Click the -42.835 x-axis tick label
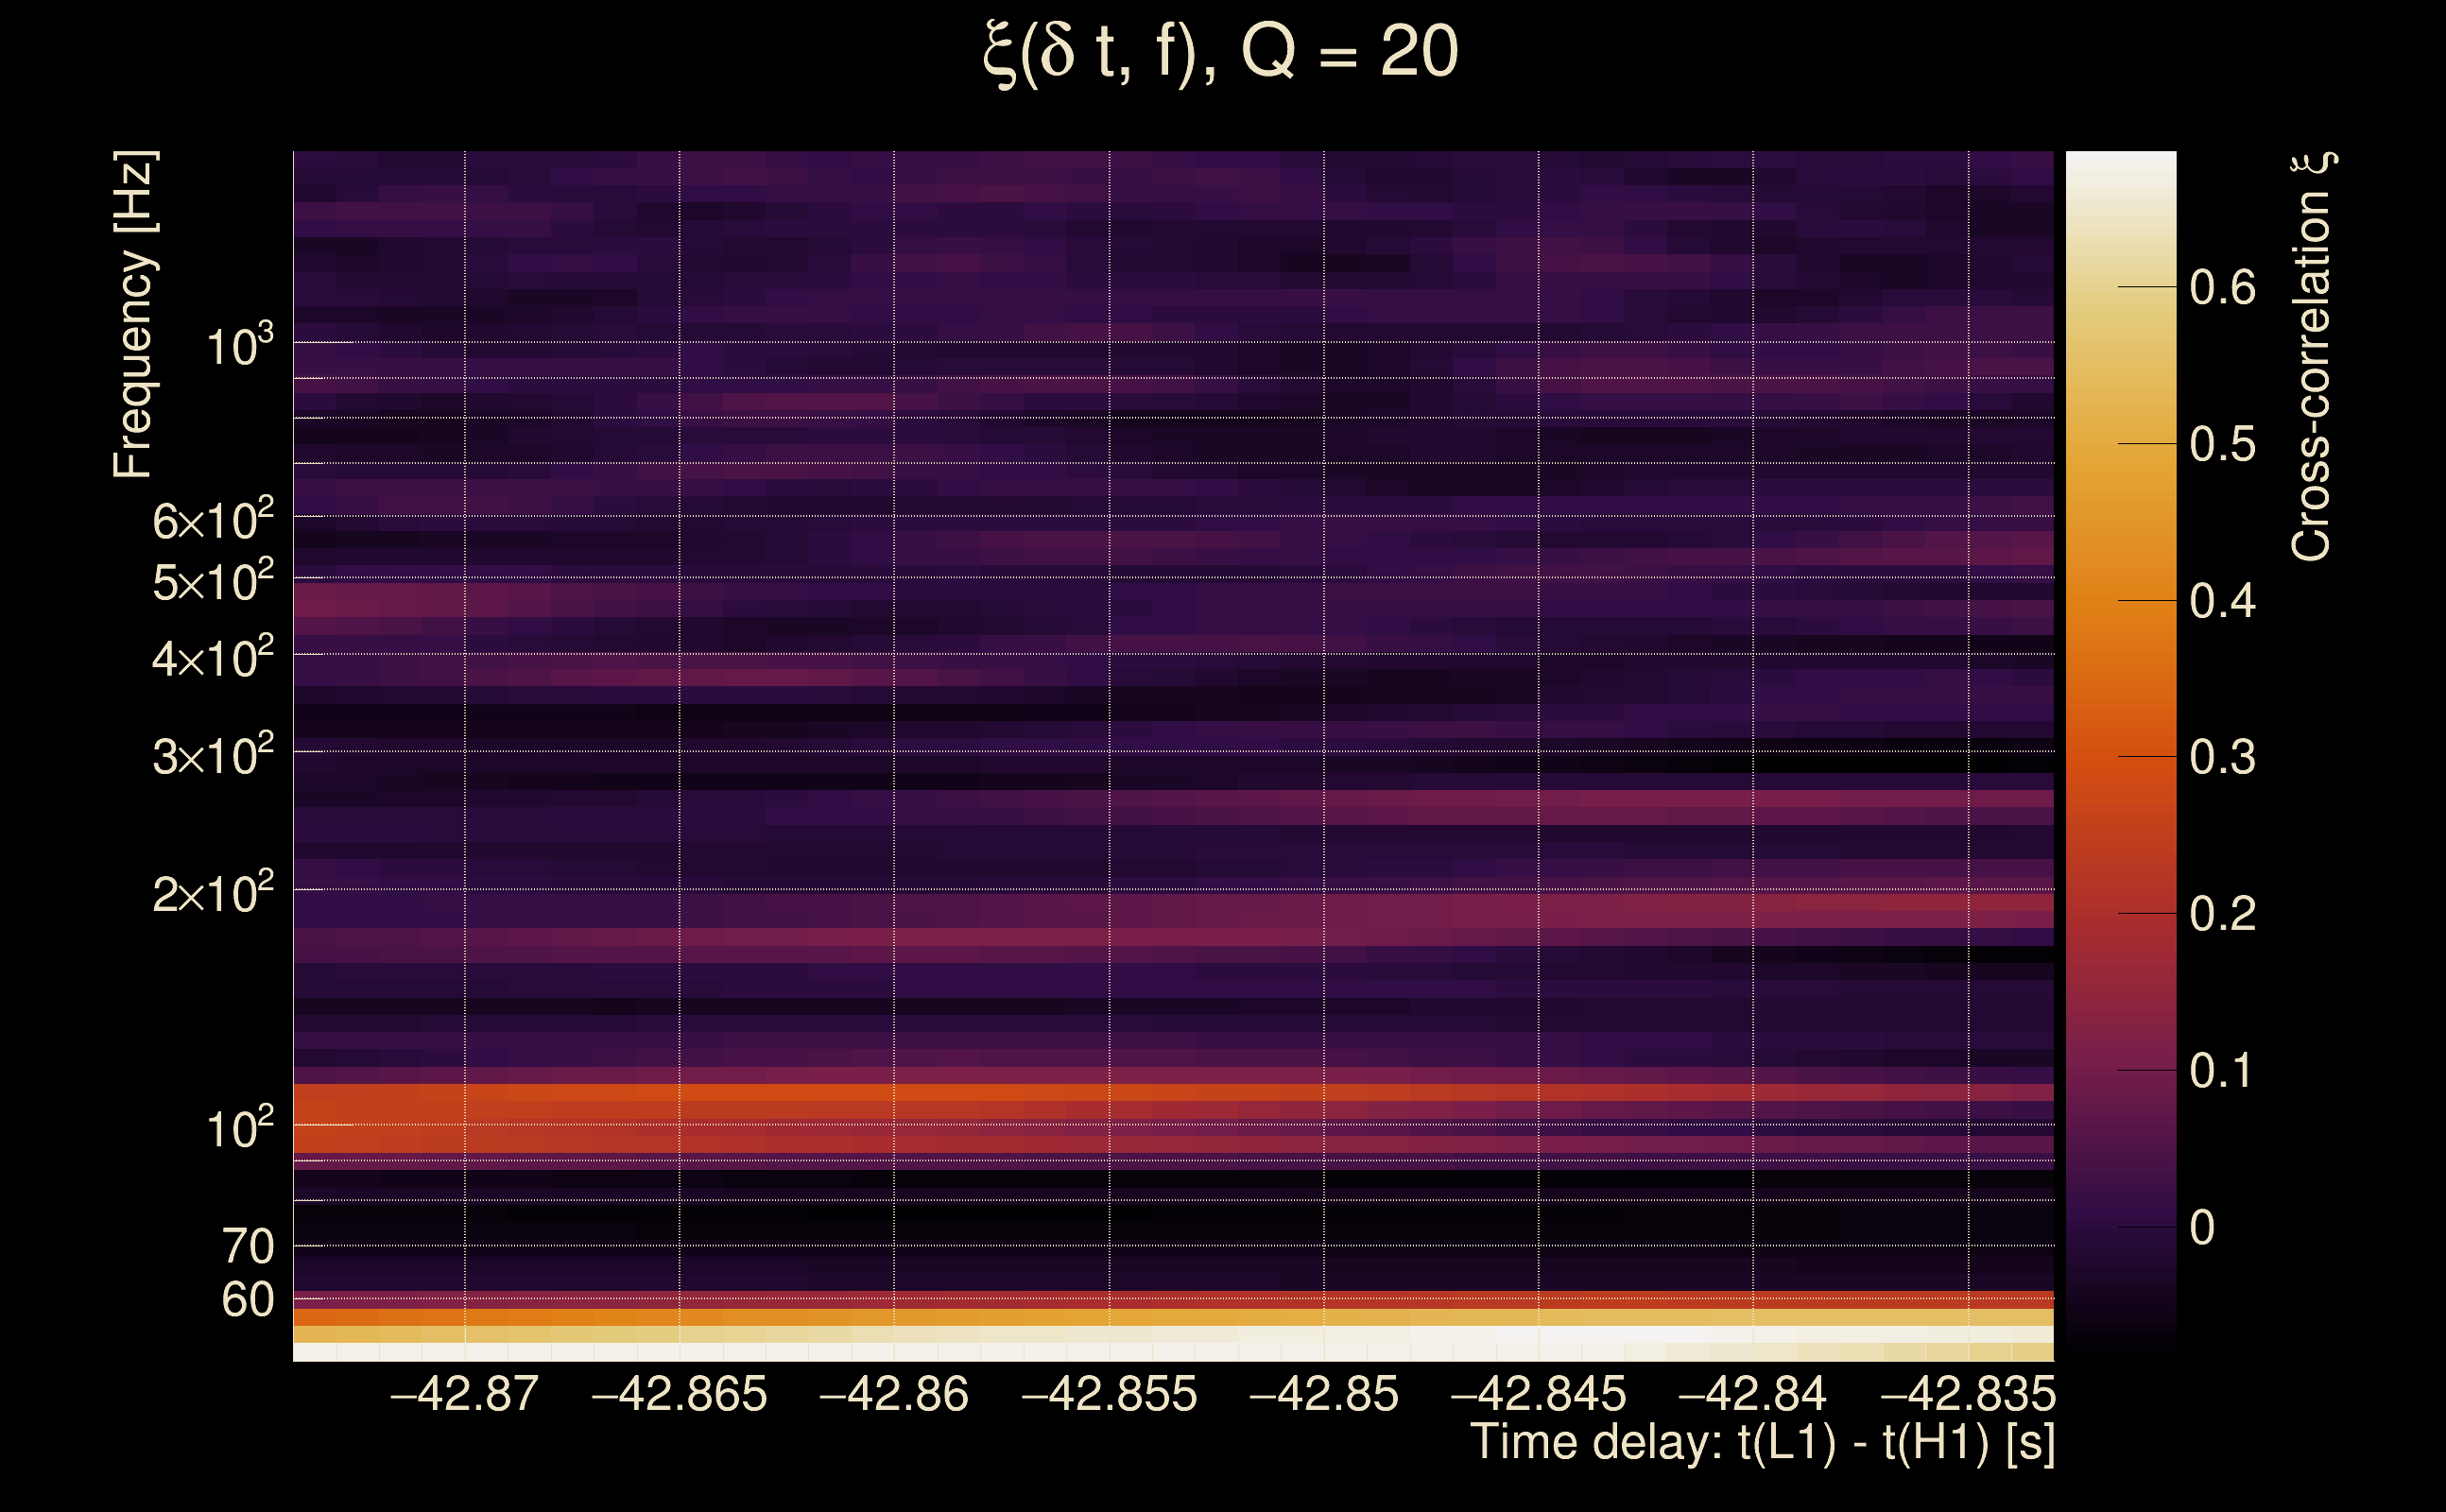The height and width of the screenshot is (1512, 2446). click(x=1967, y=1394)
